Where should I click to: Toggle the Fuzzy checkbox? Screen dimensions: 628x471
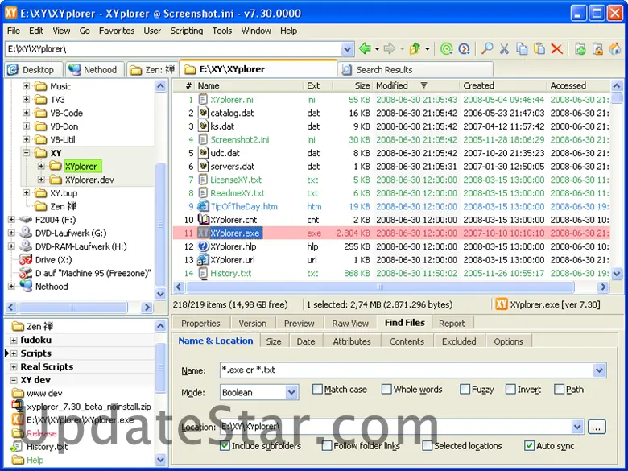click(x=465, y=389)
